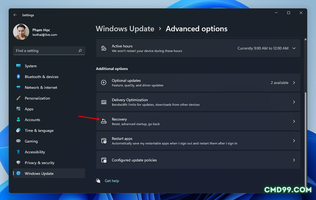Screen dimensions: 316x200
Task: Click the Configured update policies icon
Action: point(103,160)
